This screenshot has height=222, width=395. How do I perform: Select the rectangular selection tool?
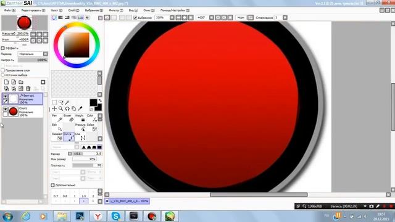click(x=54, y=102)
